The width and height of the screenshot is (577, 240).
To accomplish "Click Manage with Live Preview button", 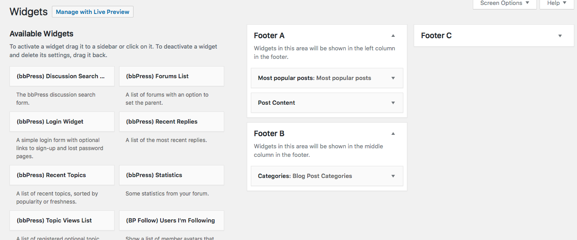I will tap(92, 12).
